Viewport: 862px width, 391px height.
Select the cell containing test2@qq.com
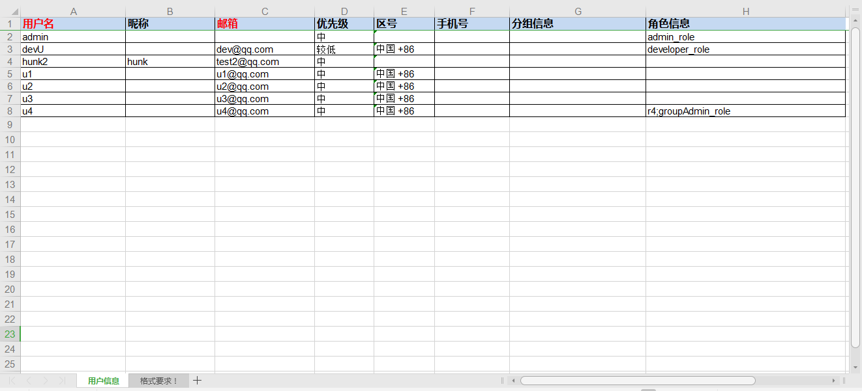pyautogui.click(x=264, y=62)
